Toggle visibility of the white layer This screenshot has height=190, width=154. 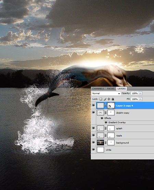[93, 150]
